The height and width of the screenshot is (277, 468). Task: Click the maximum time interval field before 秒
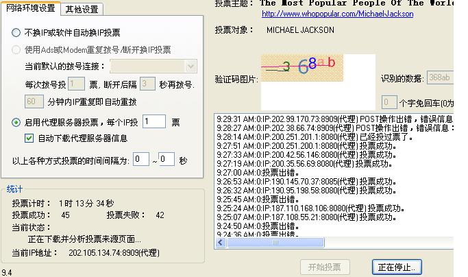coord(167,159)
